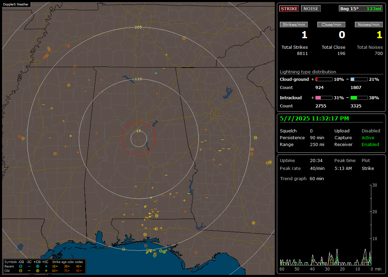Viewport: 388px width, 277px height.
Task: Click the positive intracloud 31% pink bar
Action: pyautogui.click(x=324, y=98)
